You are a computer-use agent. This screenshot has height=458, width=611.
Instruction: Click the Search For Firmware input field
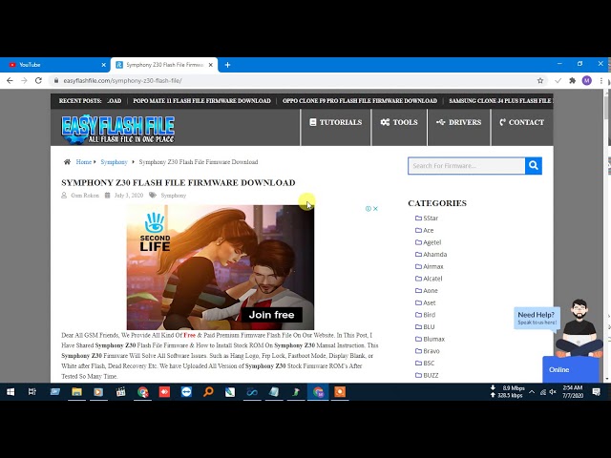(x=467, y=166)
